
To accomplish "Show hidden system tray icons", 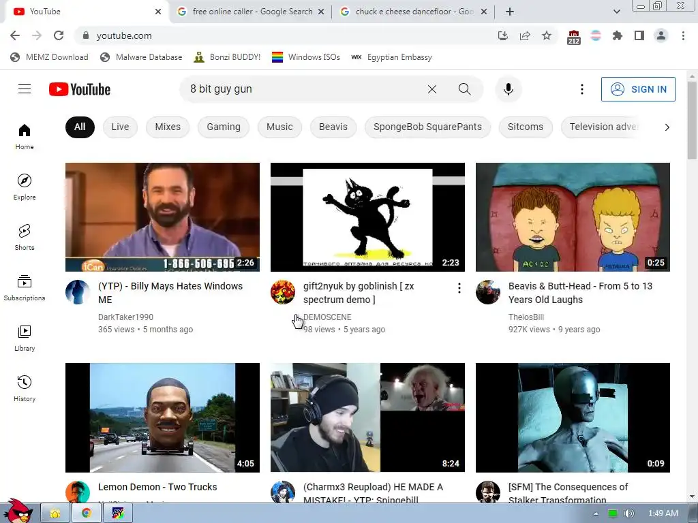I will coord(596,513).
